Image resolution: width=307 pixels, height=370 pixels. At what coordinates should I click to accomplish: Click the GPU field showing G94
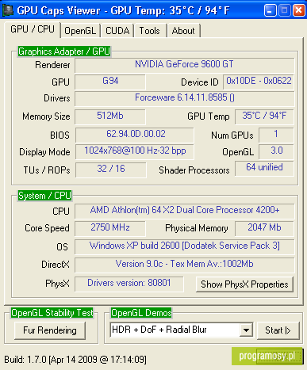tap(110, 82)
